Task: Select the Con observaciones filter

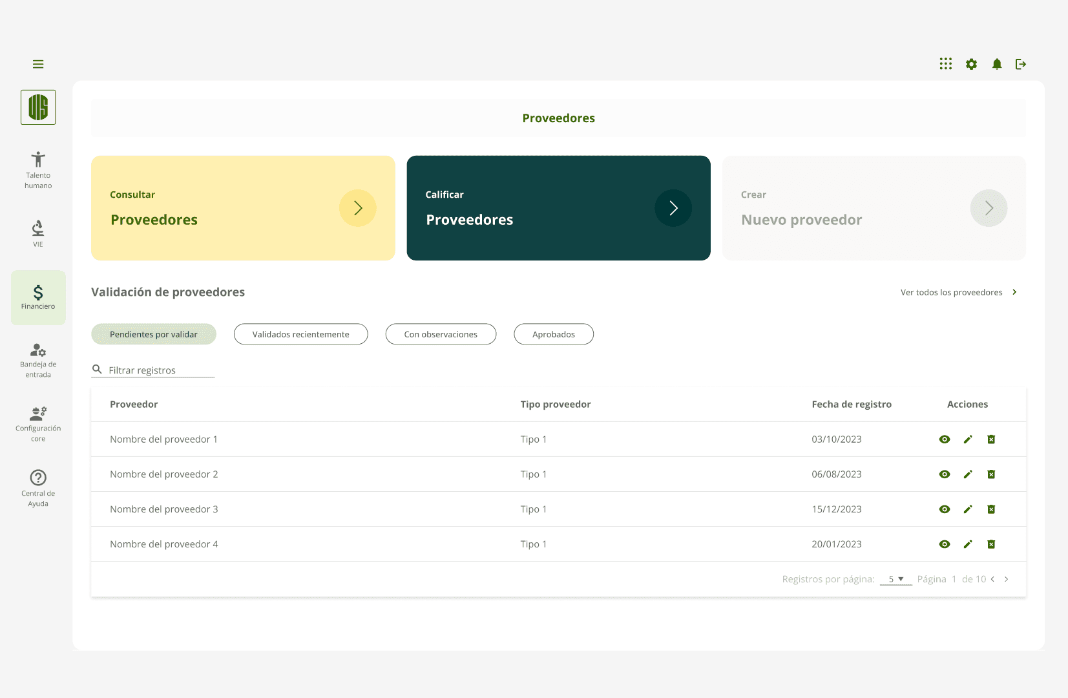Action: 441,334
